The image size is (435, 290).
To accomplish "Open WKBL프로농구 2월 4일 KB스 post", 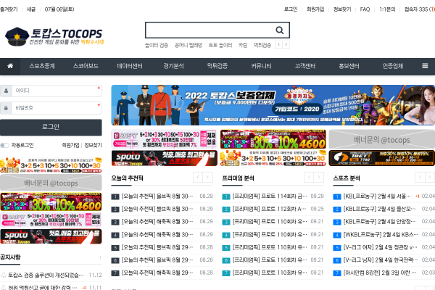I will click(381, 235).
